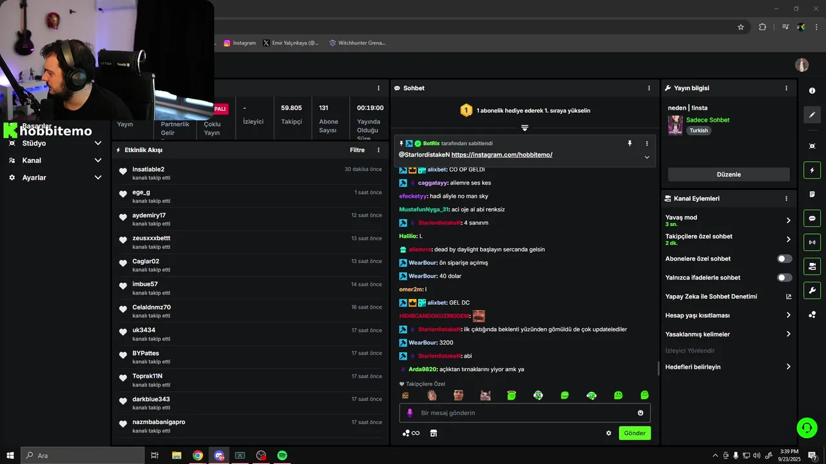Click the document notes icon in sidebar
826x464 pixels.
[812, 194]
